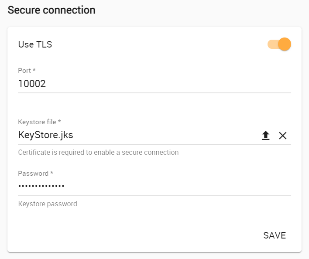Image resolution: width=309 pixels, height=259 pixels.
Task: Click the "Keystore password" hint text
Action: (x=48, y=204)
